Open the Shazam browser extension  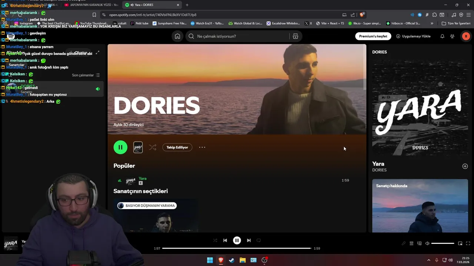420,15
